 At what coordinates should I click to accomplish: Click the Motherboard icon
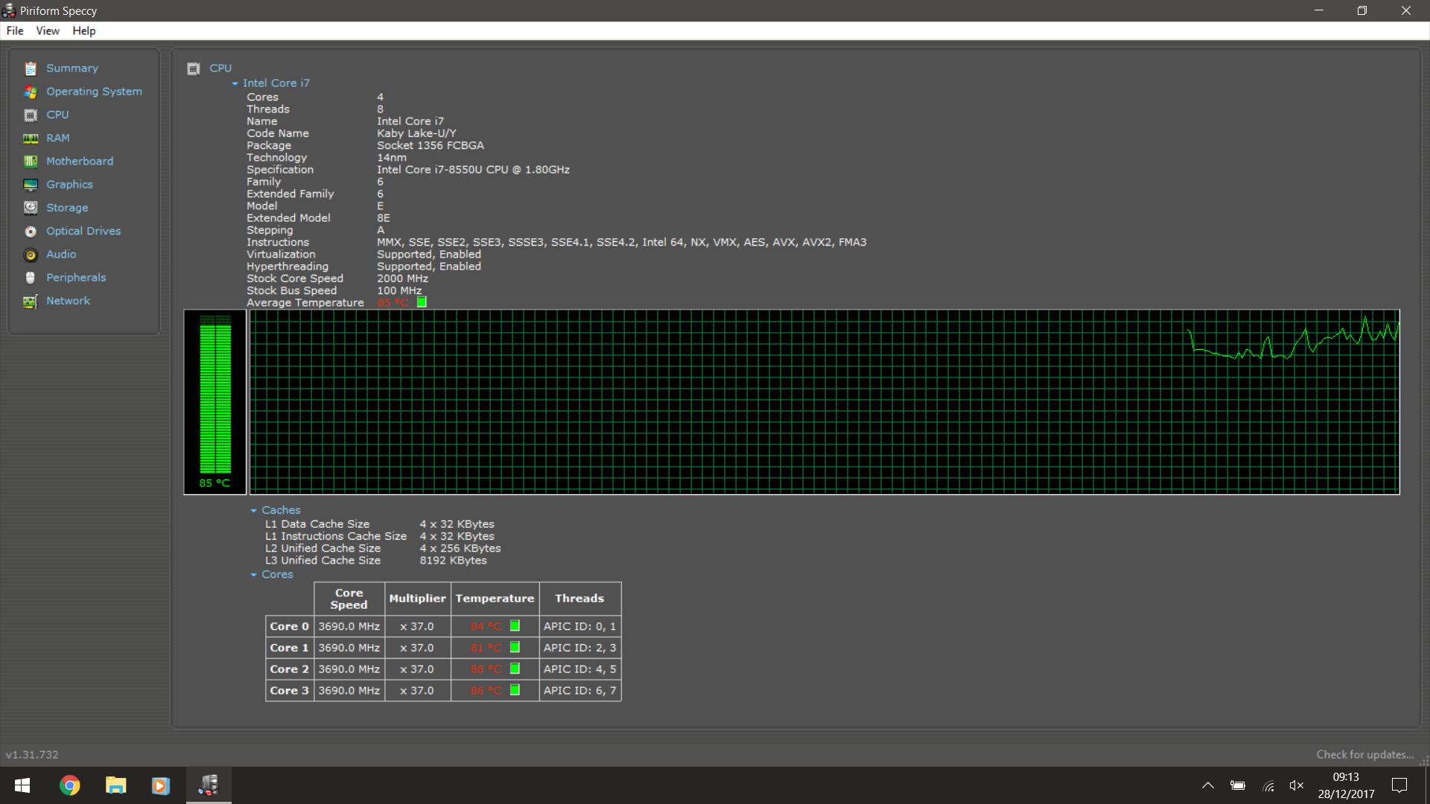tap(31, 162)
